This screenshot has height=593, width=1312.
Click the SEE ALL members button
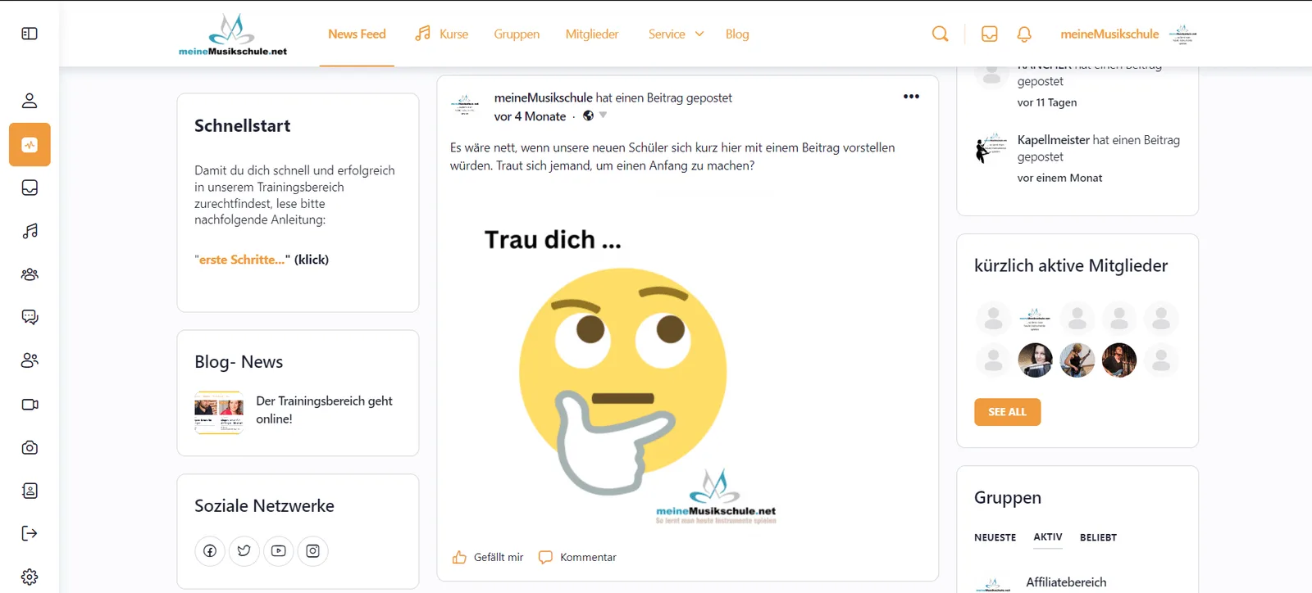[x=1008, y=412]
